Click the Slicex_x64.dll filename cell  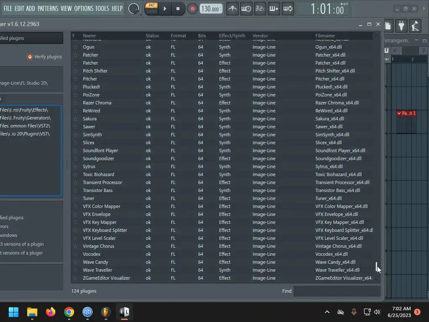point(328,143)
